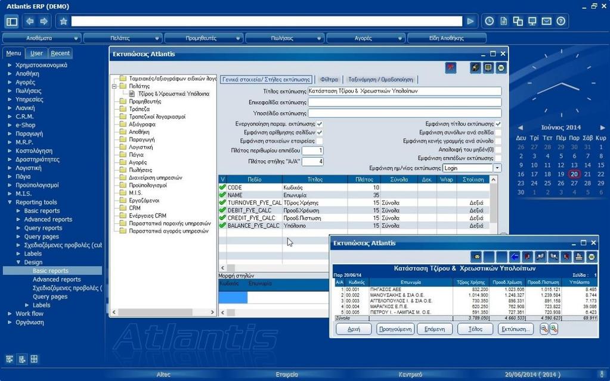The height and width of the screenshot is (381, 610).
Task: Click the back arrow navigation icon
Action: point(30,21)
